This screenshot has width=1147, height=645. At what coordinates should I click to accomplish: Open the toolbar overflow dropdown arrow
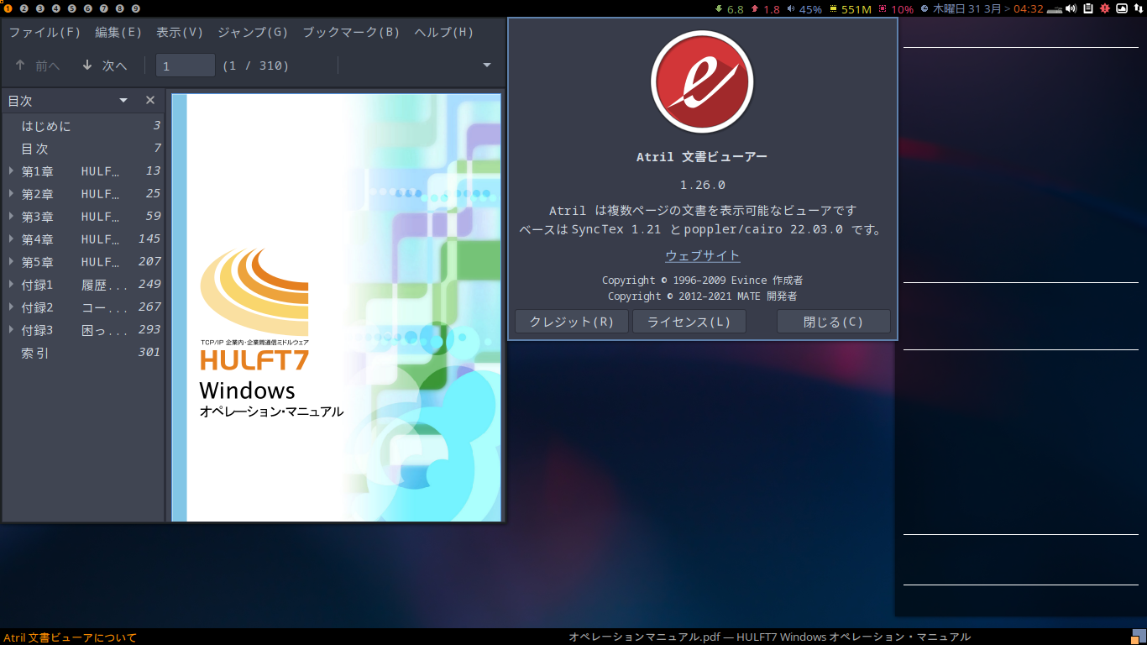tap(487, 66)
